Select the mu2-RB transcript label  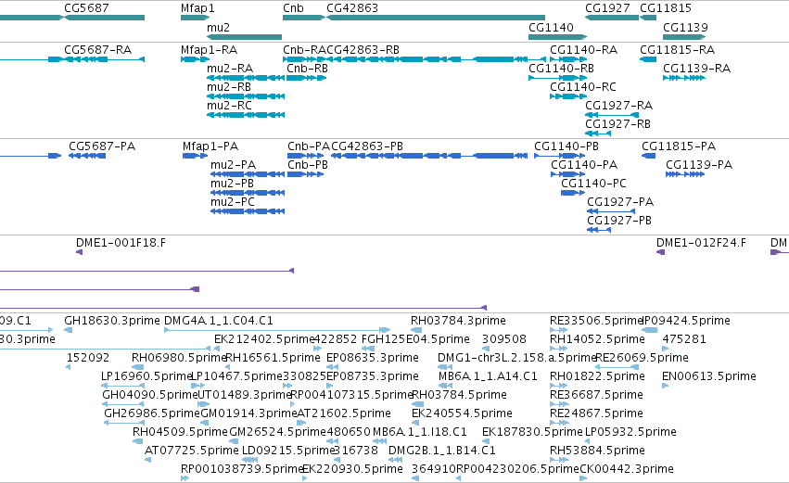click(229, 87)
